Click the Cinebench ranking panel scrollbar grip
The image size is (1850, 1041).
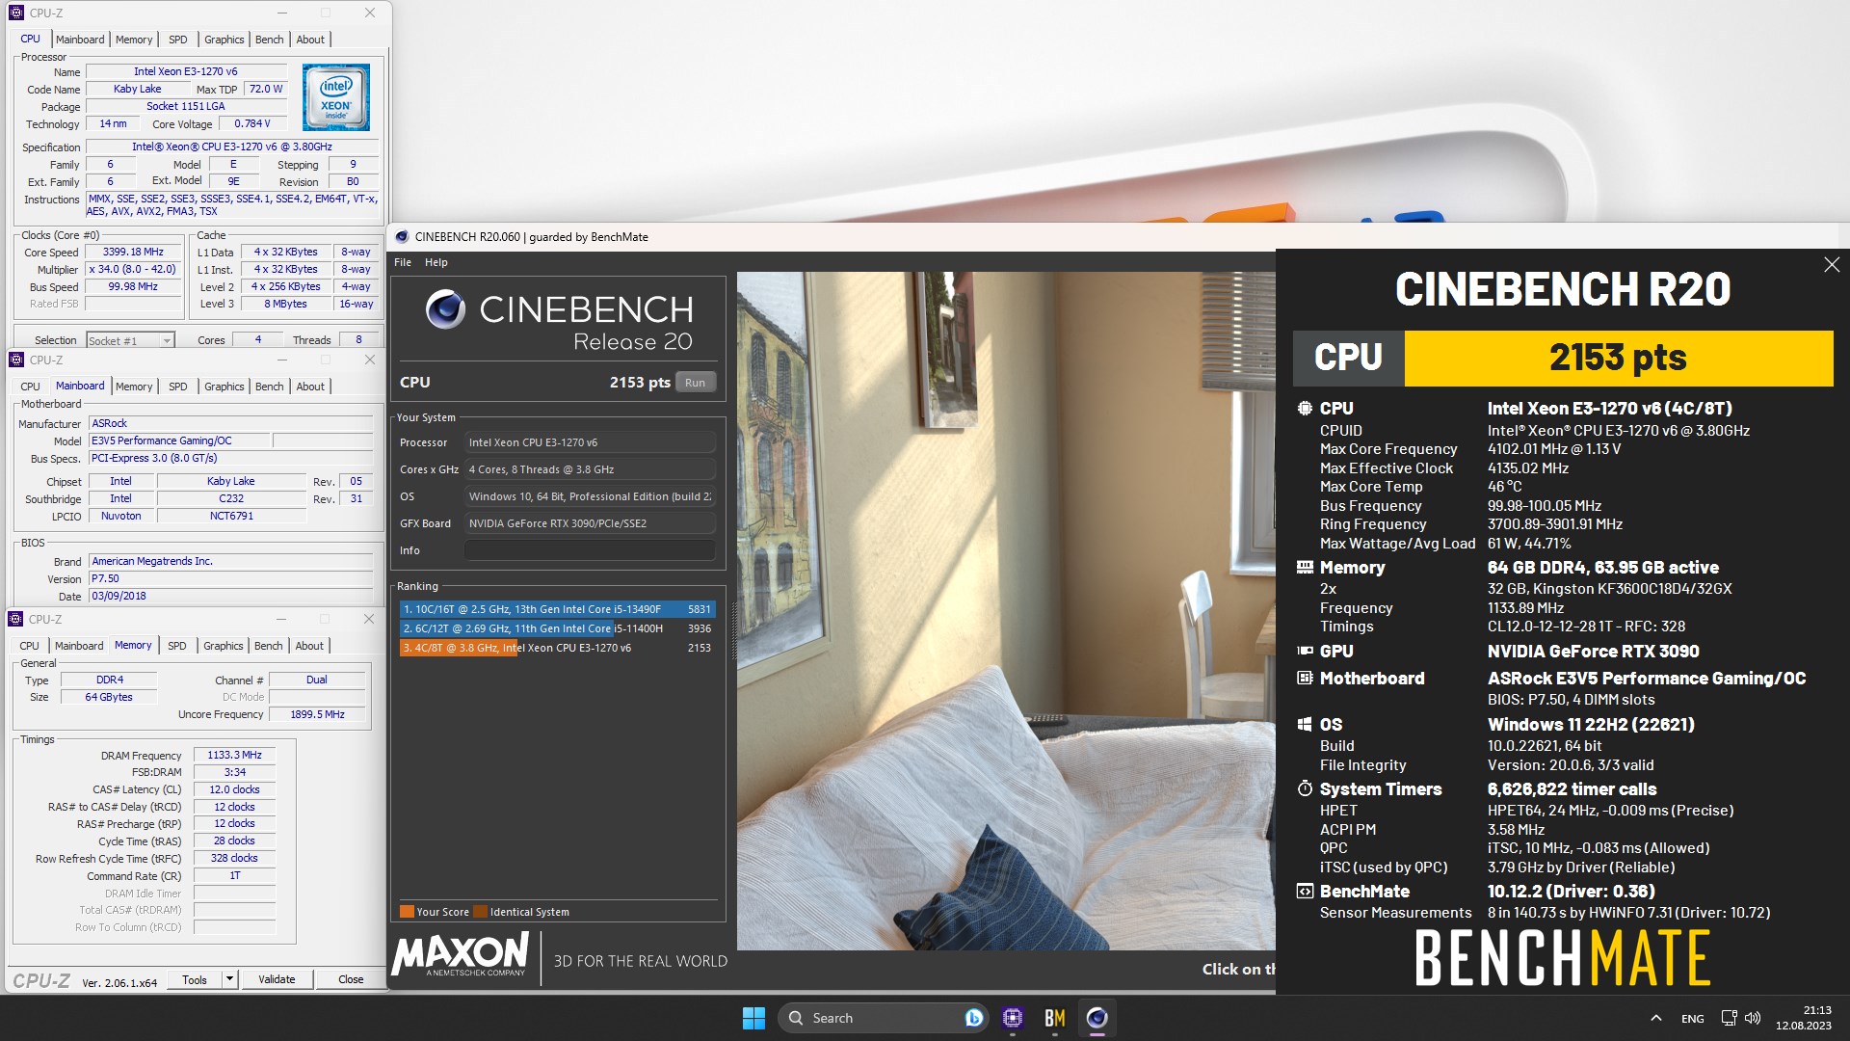[x=733, y=631]
